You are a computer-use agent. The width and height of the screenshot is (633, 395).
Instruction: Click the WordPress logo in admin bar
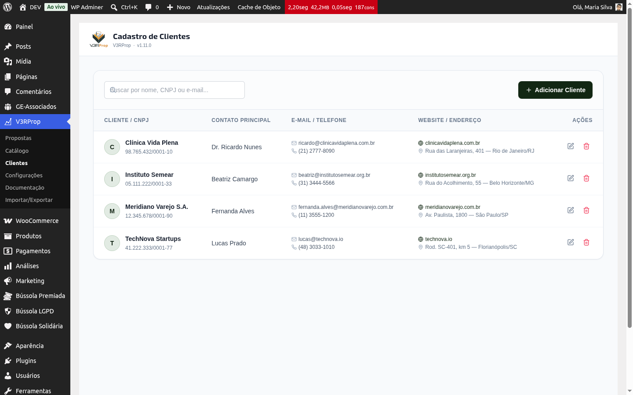point(7,7)
